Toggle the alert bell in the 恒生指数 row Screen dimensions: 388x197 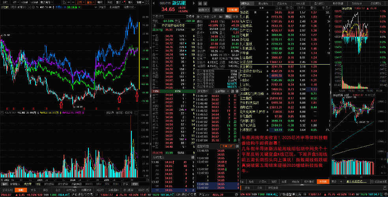pos(267,98)
